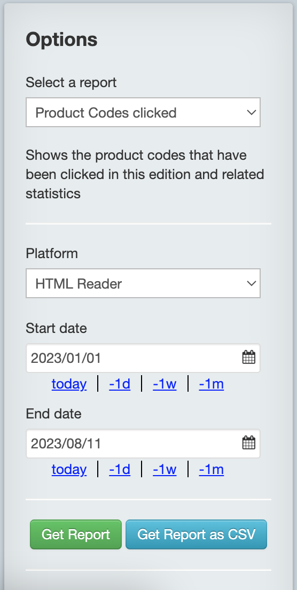
Task: Shift End date back with -1d link
Action: (x=120, y=469)
